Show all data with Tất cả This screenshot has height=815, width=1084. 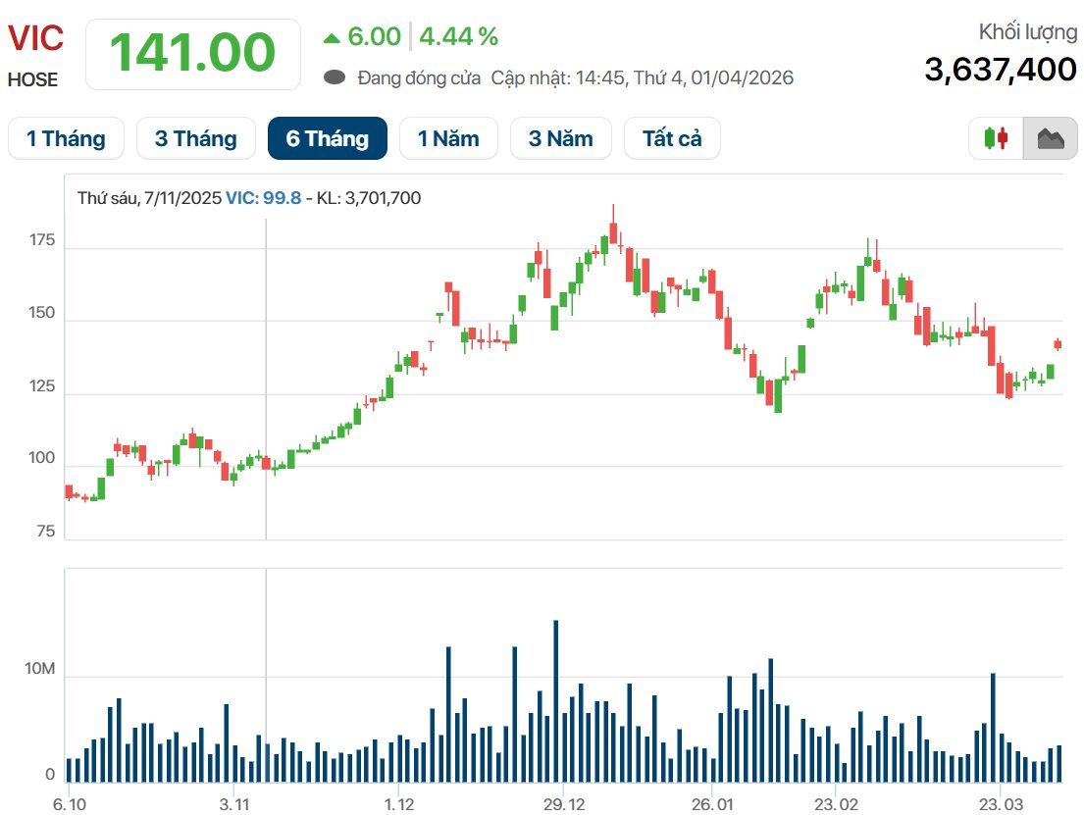pyautogui.click(x=672, y=138)
